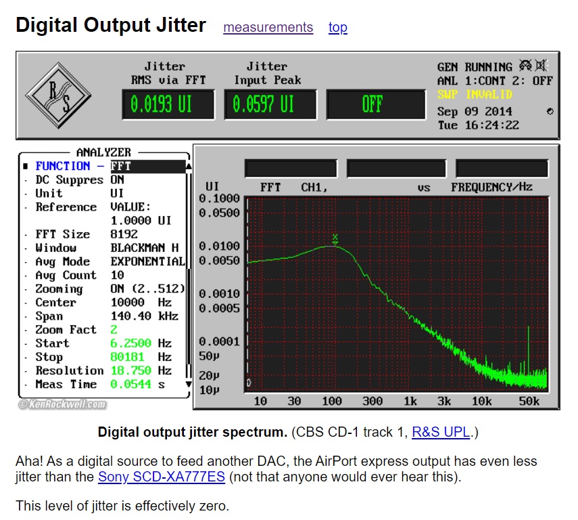Click the middle empty readout box above graph

pyautogui.click(x=396, y=169)
